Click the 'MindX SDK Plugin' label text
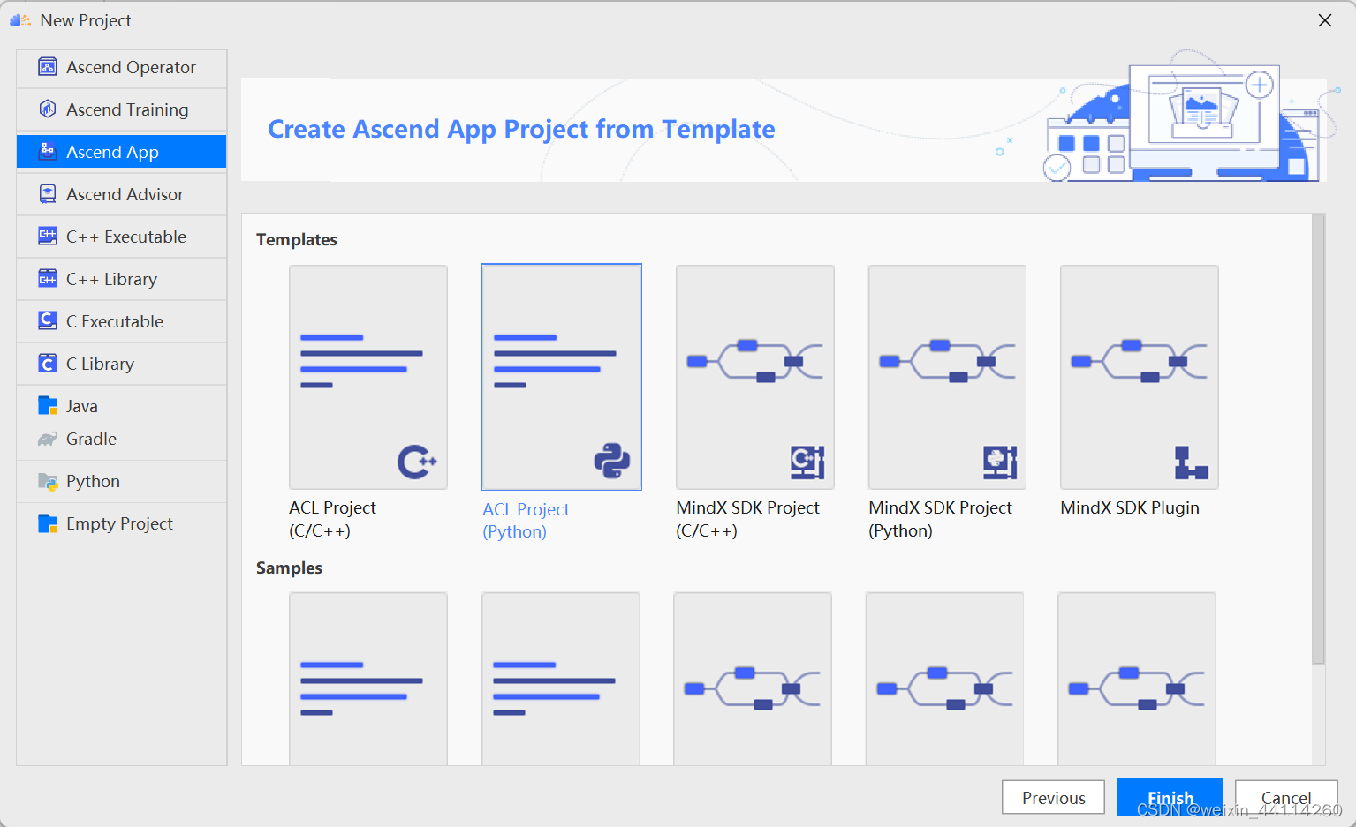The image size is (1356, 827). (x=1130, y=507)
